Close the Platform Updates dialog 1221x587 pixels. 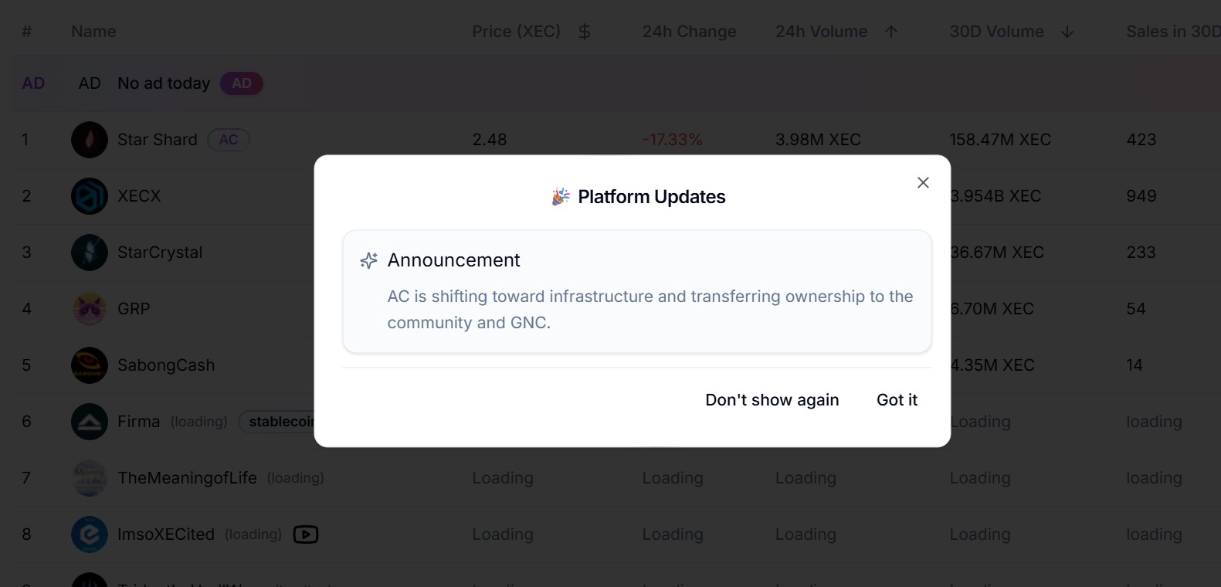[923, 183]
